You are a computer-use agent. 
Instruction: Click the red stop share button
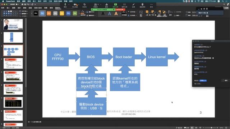[x=120, y=10]
